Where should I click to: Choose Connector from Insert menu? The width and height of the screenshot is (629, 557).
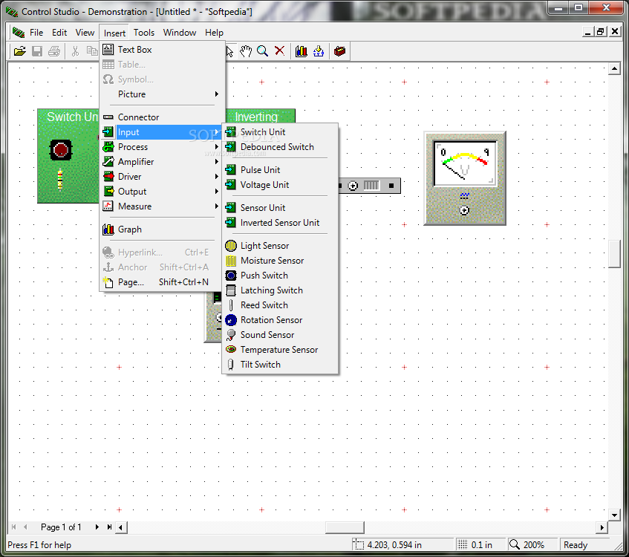pos(162,117)
